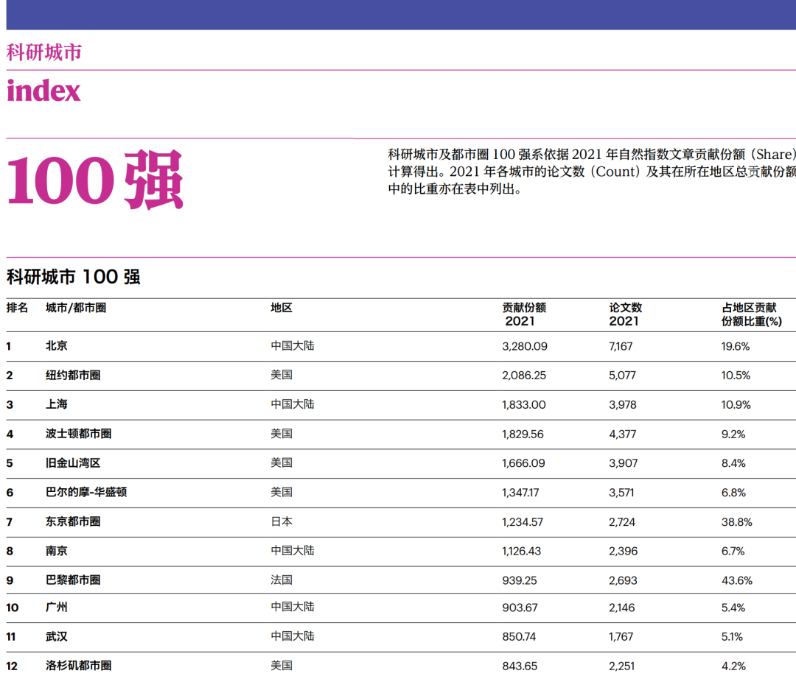Click the 旧金山湾区 city name
Screen dimensions: 796x679
[73, 463]
